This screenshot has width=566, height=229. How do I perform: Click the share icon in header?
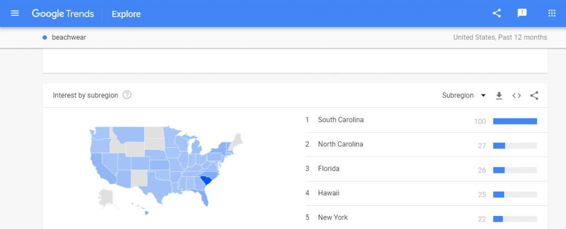[x=496, y=13]
